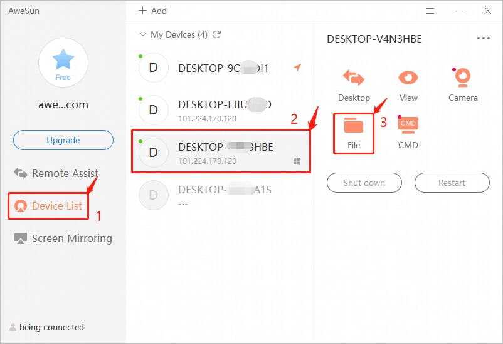The height and width of the screenshot is (344, 503).
Task: Click the user icon beside being connected
Action: (x=13, y=327)
